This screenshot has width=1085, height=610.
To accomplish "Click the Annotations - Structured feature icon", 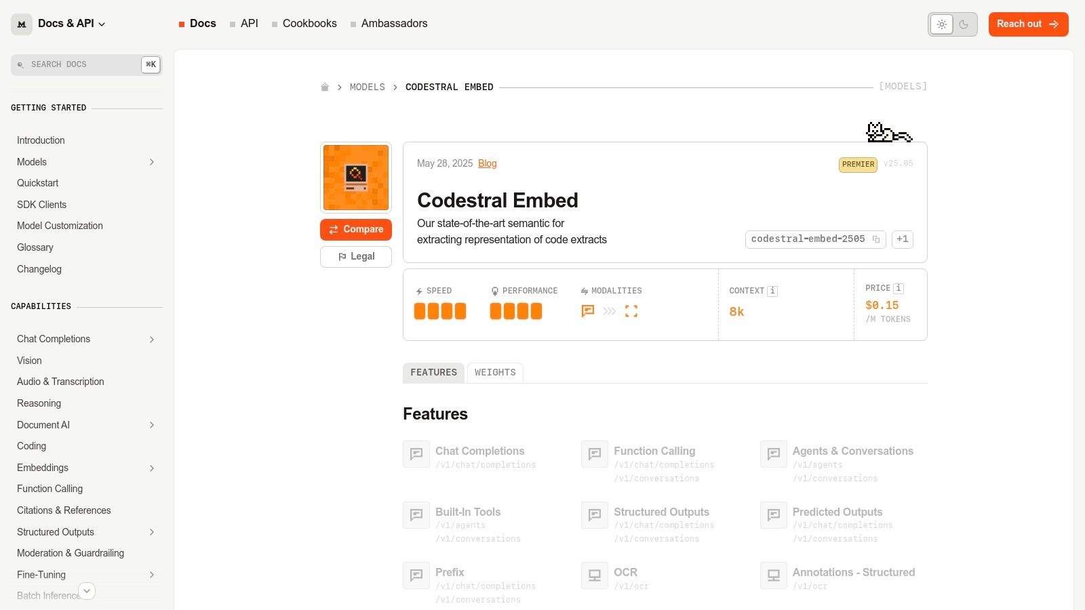I will coord(774,575).
